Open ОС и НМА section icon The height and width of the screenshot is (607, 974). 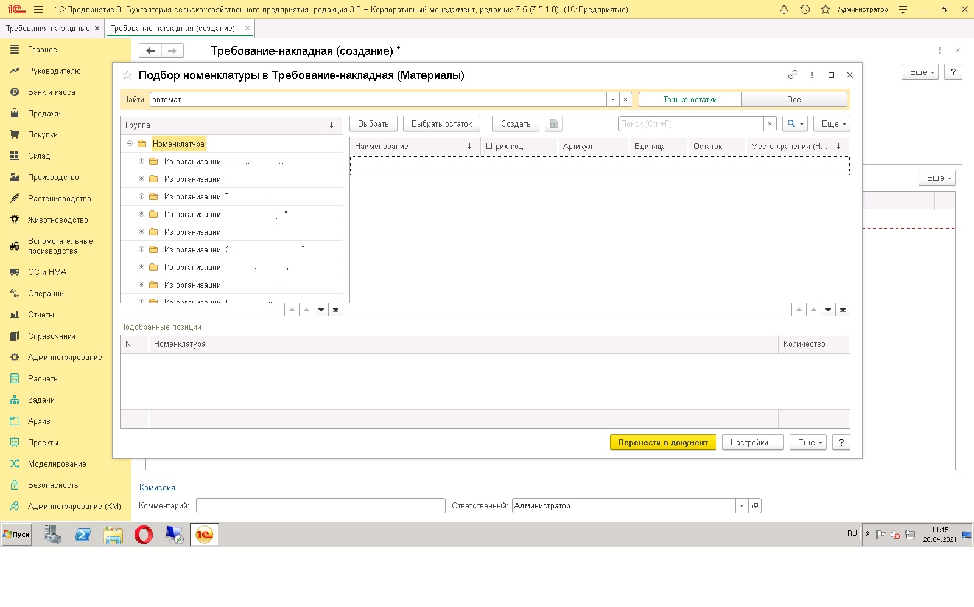coord(15,272)
